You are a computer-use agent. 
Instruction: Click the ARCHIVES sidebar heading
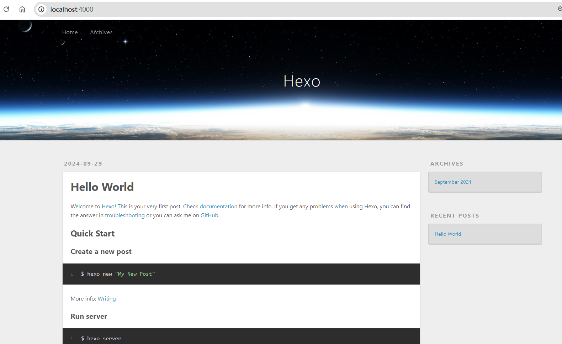(x=447, y=164)
